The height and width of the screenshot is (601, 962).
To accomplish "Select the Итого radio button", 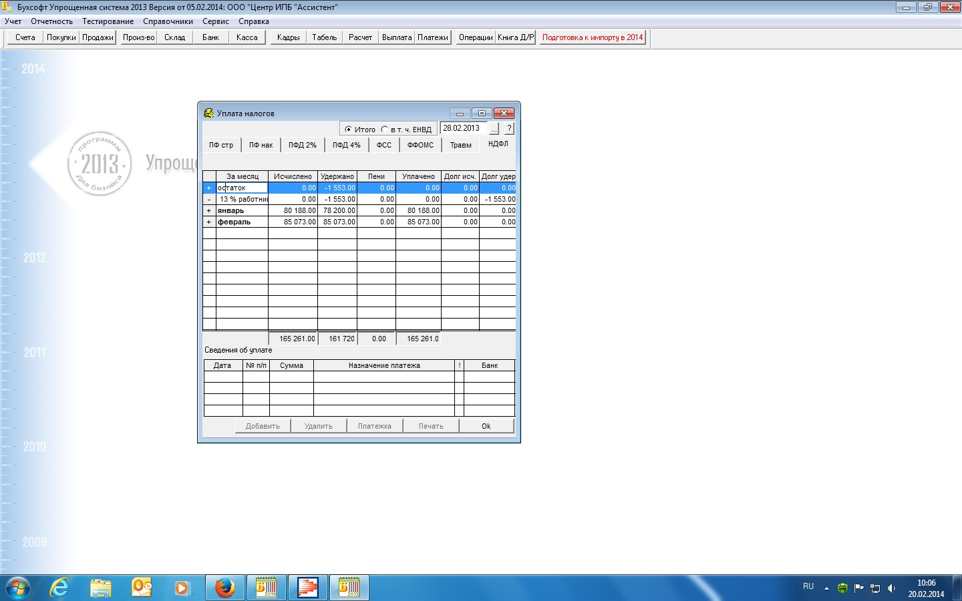I will [x=348, y=130].
